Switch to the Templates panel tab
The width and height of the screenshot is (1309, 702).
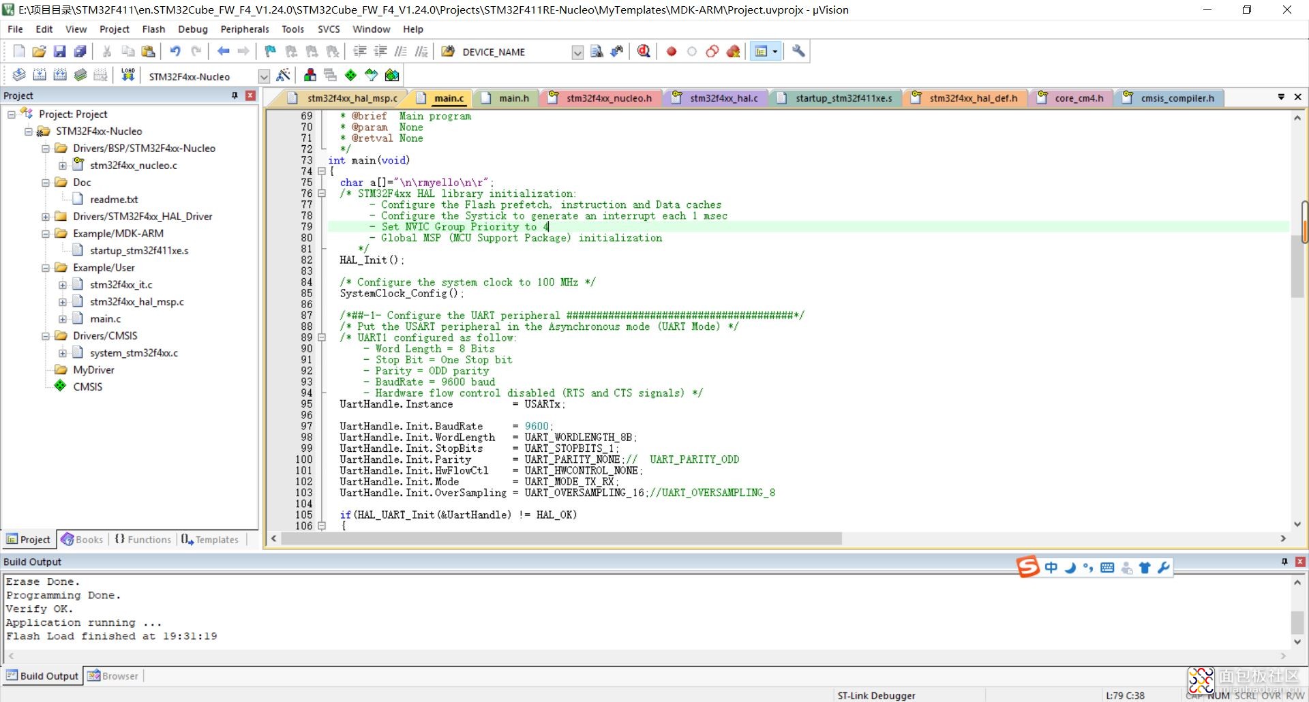pos(210,539)
